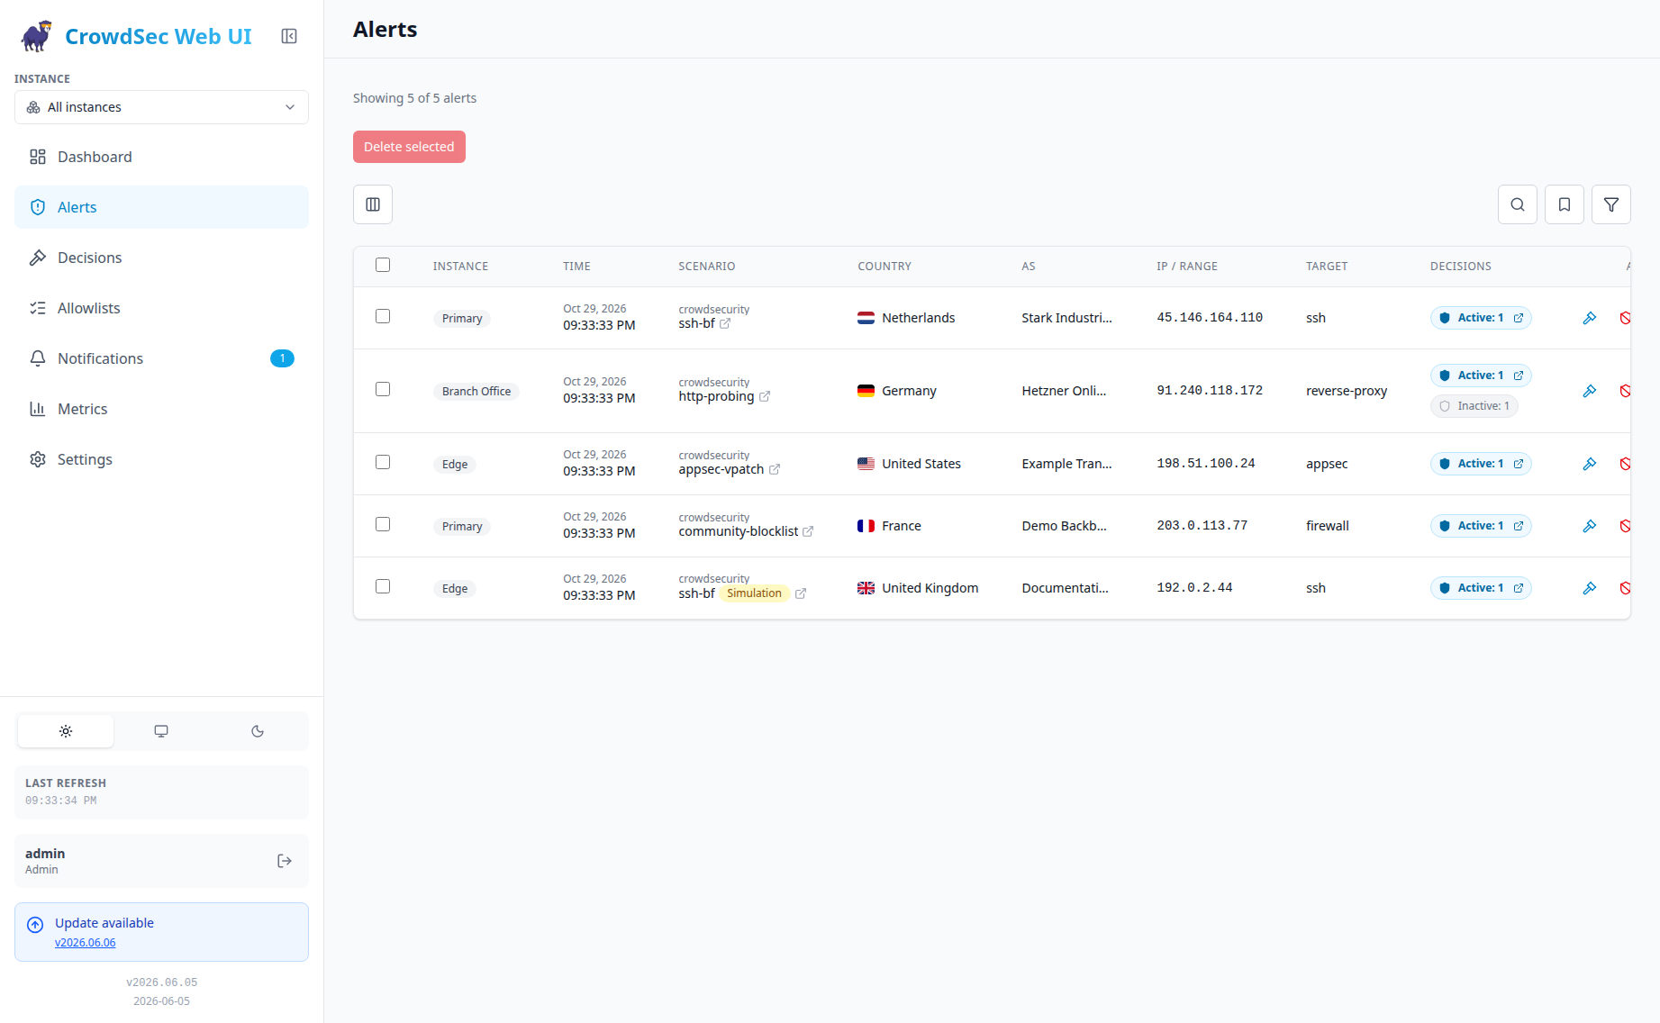Screen dimensions: 1660x1023
Task: Open the v2026.06.06 update link
Action: coord(86,943)
